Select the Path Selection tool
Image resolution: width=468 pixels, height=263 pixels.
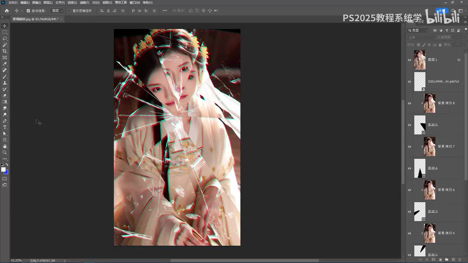point(5,133)
